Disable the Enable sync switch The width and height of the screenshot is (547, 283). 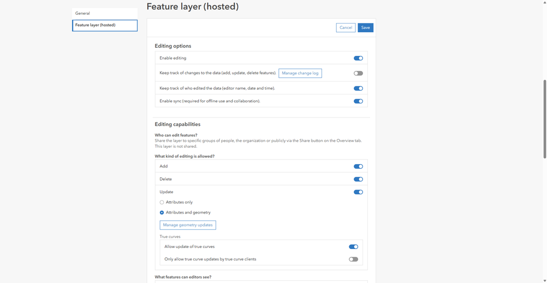(x=358, y=101)
